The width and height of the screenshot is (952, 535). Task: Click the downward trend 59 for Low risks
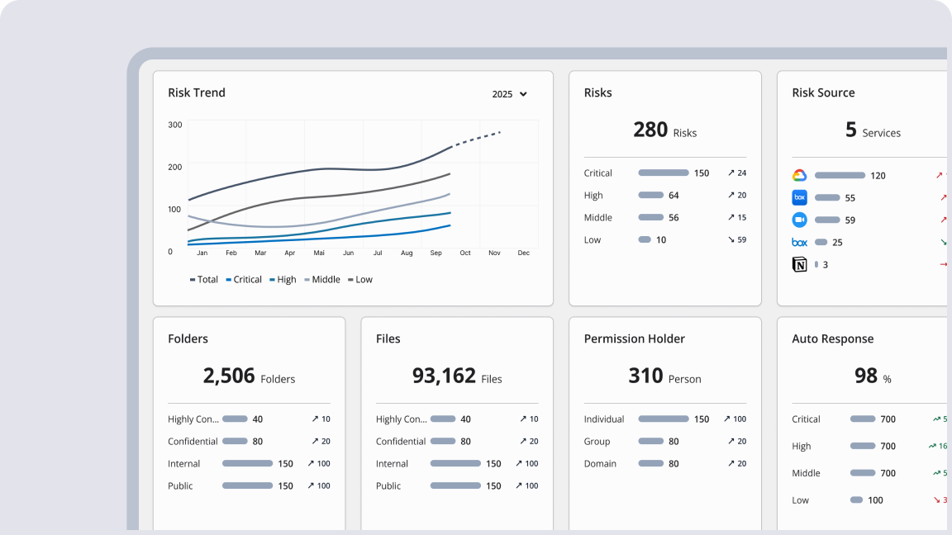tap(737, 239)
